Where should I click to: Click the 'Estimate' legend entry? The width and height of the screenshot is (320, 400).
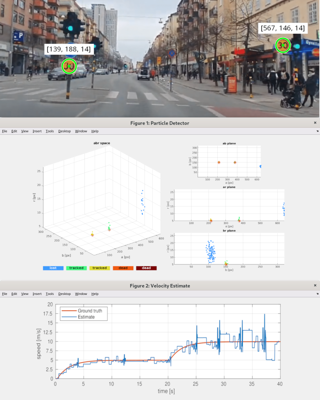click(x=86, y=317)
